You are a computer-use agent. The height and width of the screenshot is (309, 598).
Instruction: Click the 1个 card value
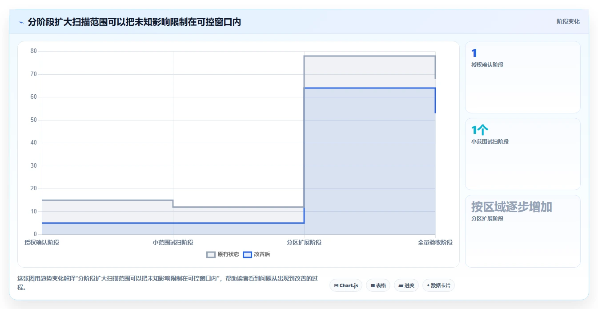click(x=480, y=130)
